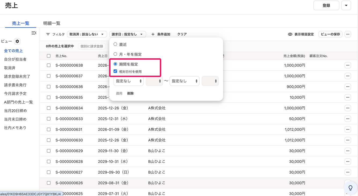Open row menu for S-0000000633
Image resolution: width=358 pixels, height=196 pixels.
tap(348, 119)
